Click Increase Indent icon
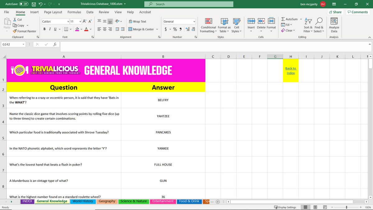Viewport: 373px width, 210px height. coord(123,29)
